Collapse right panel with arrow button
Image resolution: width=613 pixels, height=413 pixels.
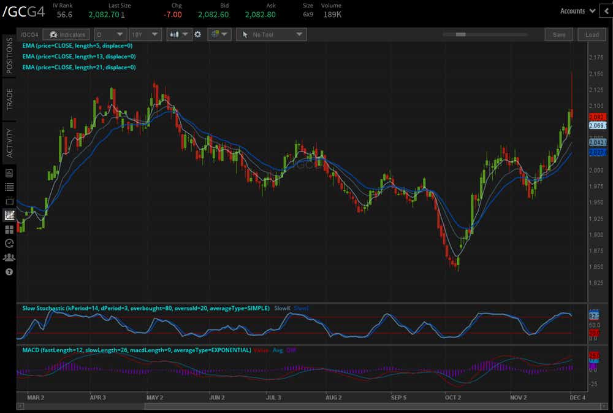[x=606, y=10]
